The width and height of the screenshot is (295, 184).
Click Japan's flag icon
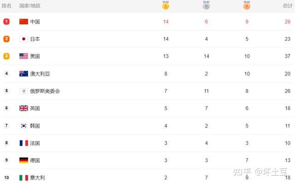coord(24,39)
